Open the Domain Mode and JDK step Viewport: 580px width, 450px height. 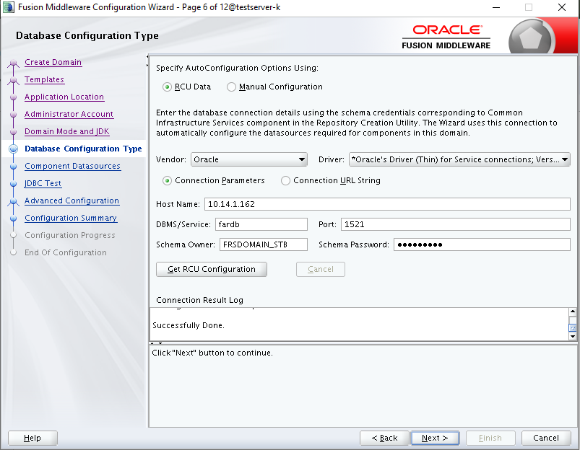tap(67, 131)
